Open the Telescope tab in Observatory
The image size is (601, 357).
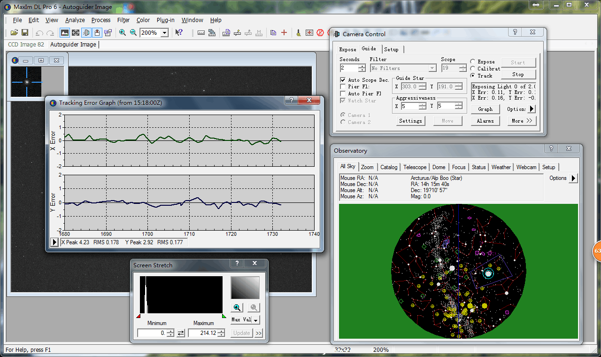415,167
